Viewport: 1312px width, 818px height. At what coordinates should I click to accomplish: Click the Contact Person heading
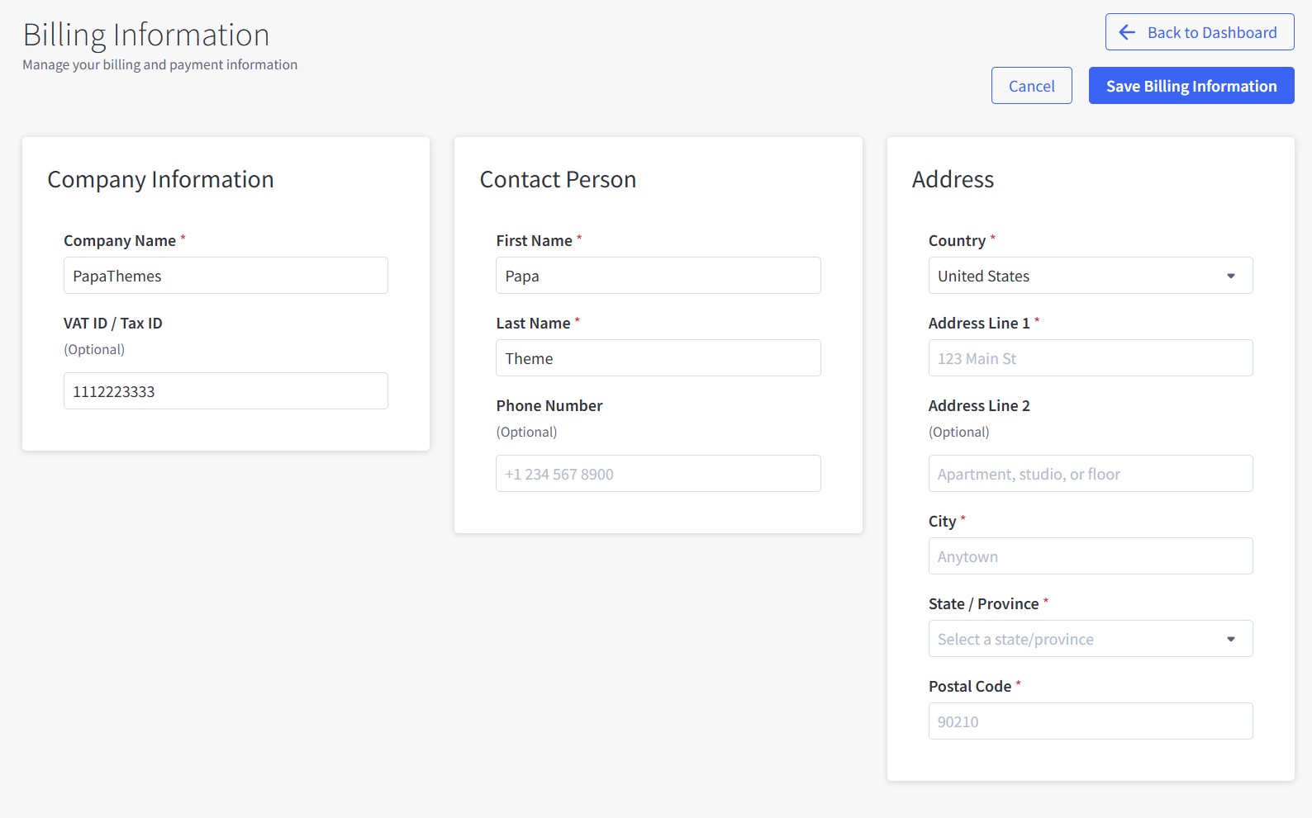(558, 180)
